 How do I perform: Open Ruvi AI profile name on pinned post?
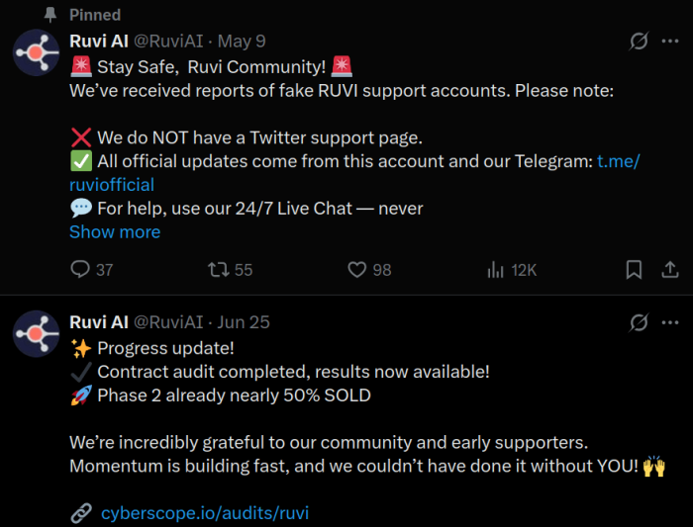(97, 42)
